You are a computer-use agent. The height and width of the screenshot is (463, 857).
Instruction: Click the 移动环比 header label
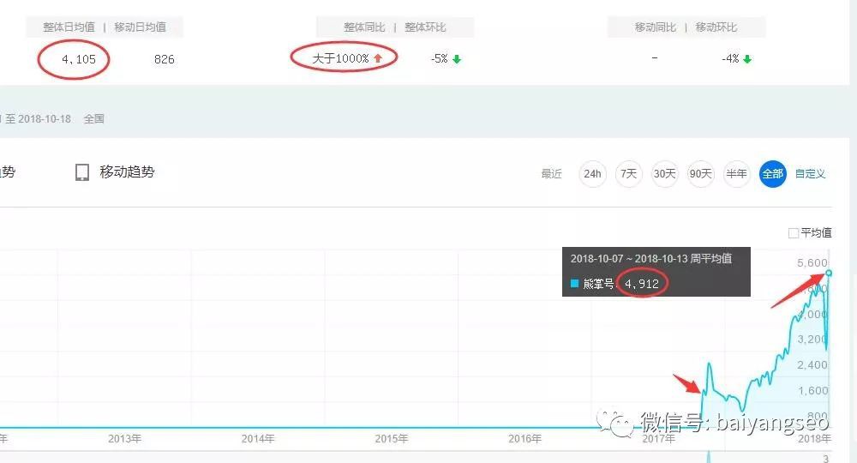(716, 27)
